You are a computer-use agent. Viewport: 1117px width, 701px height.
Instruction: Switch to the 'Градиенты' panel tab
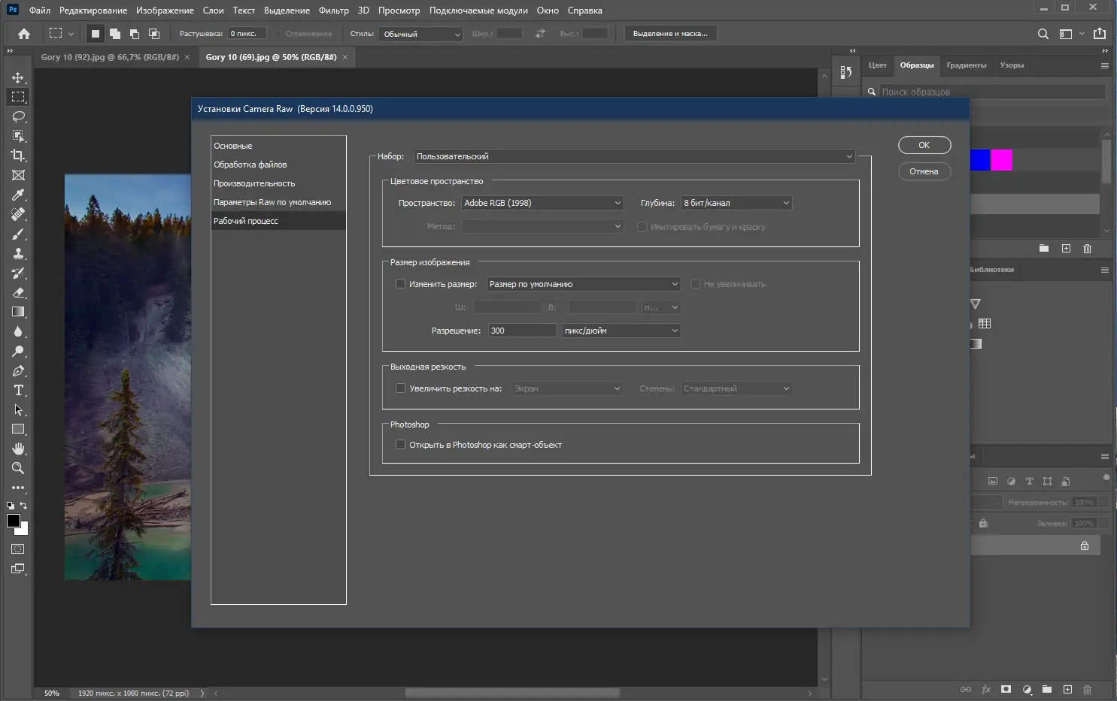tap(966, 65)
